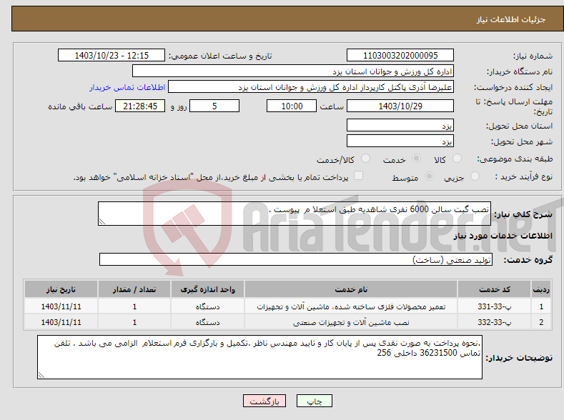Click the general description text area

[x=295, y=214]
